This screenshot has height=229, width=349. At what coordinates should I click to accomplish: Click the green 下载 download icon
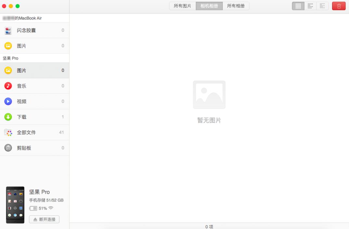[8, 117]
